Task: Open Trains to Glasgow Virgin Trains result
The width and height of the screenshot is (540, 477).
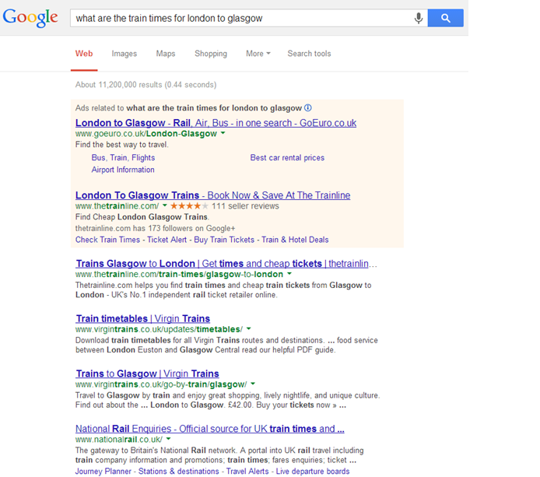Action: pos(147,374)
